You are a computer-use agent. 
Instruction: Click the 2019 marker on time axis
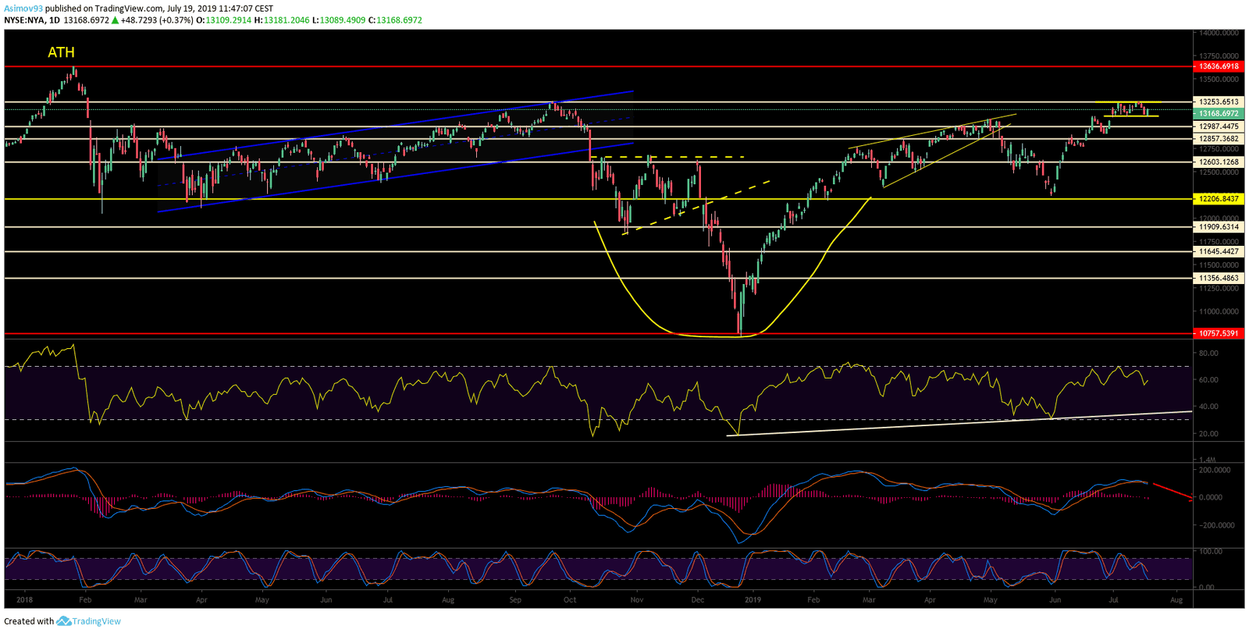pos(753,600)
